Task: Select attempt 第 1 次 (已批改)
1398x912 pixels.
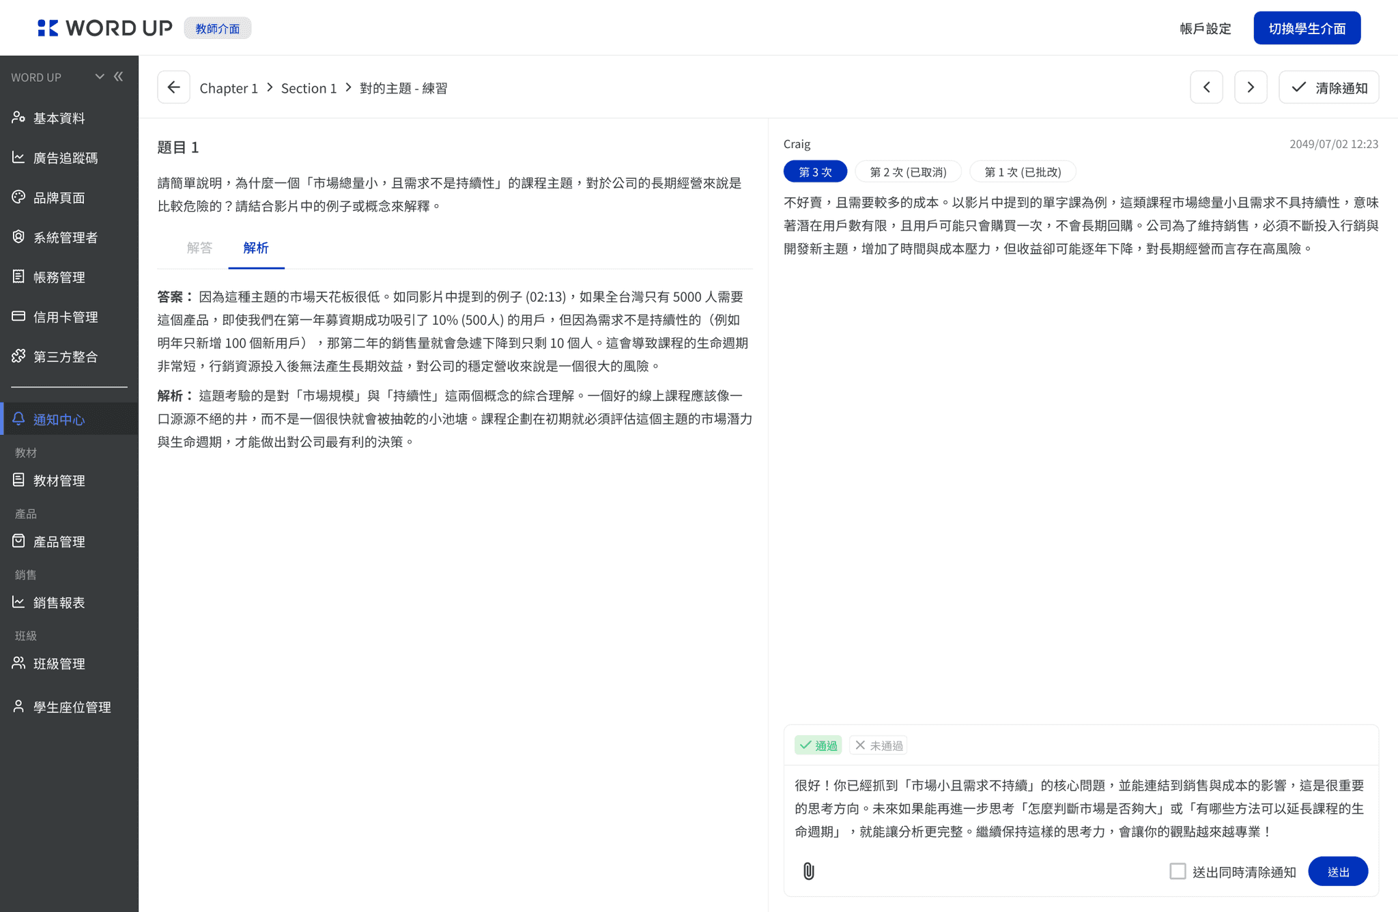Action: (1022, 172)
